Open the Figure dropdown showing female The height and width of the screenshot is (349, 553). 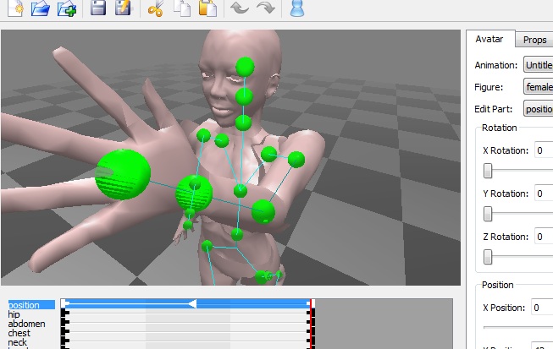click(539, 86)
